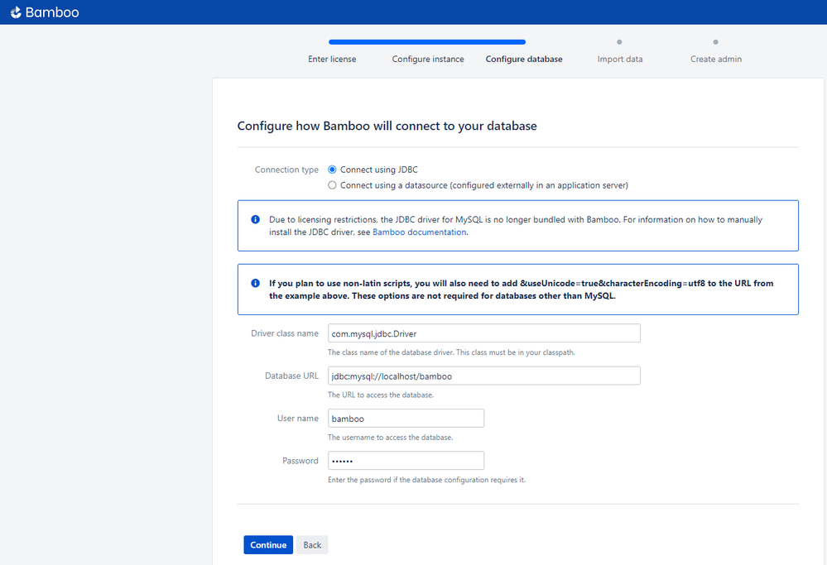Click 'Enter the password if...' hint text
827x565 pixels.
click(x=426, y=480)
